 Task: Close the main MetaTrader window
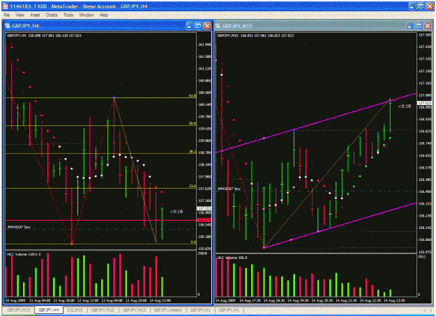429,6
